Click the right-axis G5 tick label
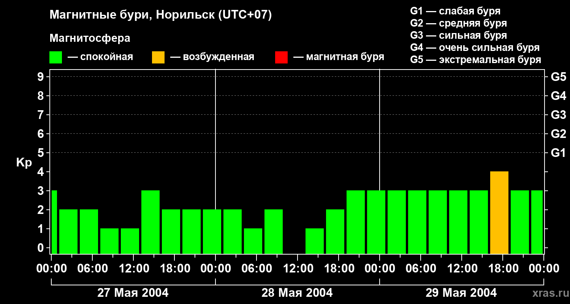 coord(558,77)
